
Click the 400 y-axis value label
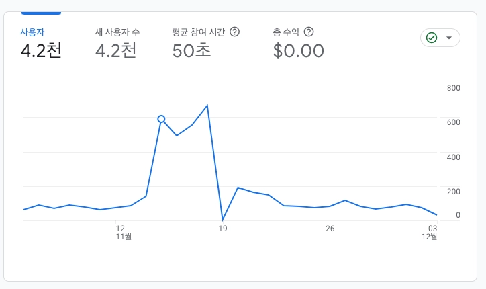(x=453, y=157)
